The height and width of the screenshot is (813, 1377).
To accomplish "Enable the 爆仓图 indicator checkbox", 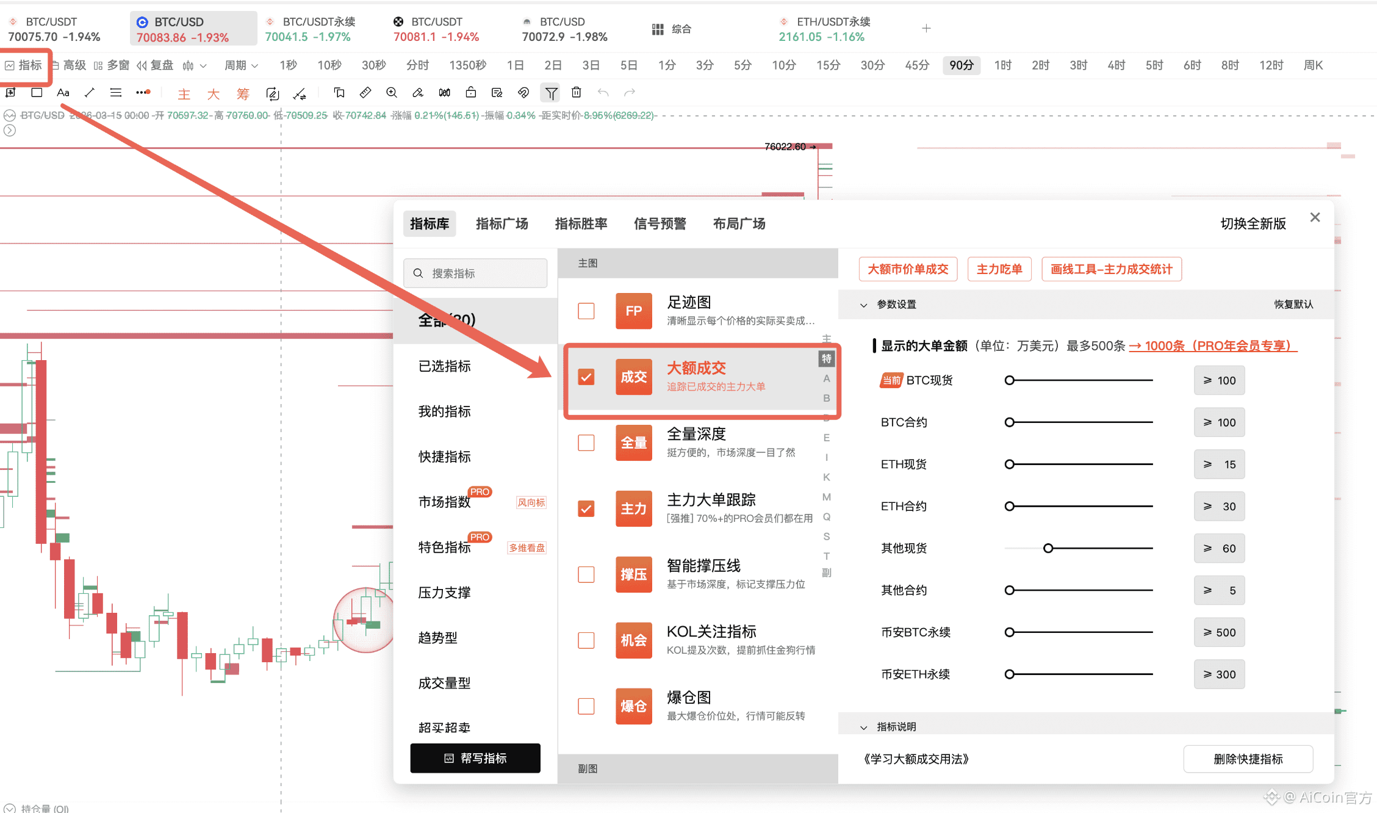I will [586, 706].
